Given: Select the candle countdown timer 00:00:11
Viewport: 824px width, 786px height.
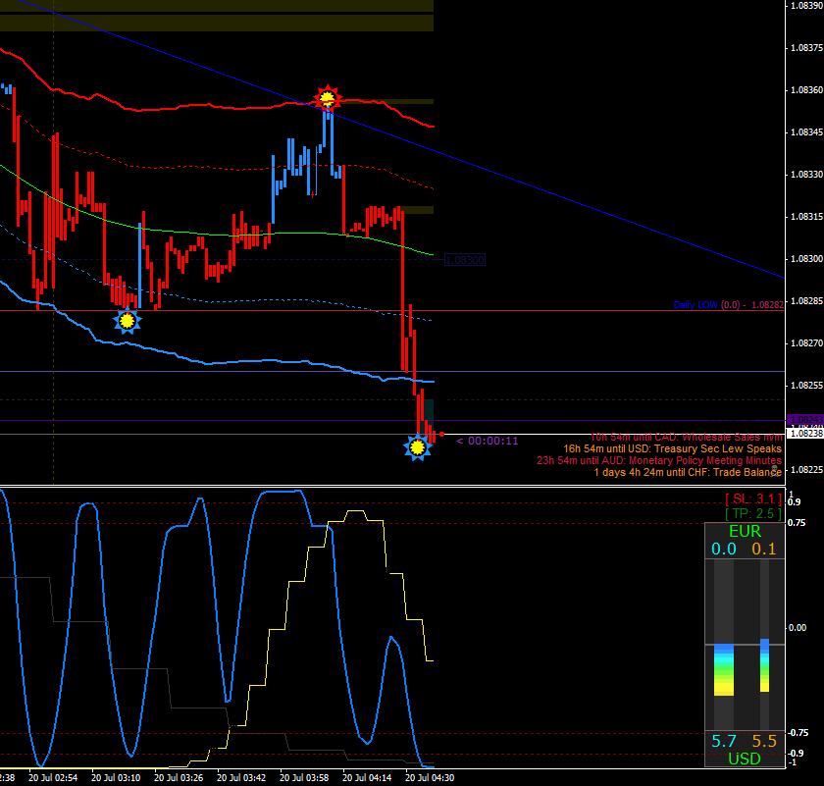Looking at the screenshot, I should [488, 441].
